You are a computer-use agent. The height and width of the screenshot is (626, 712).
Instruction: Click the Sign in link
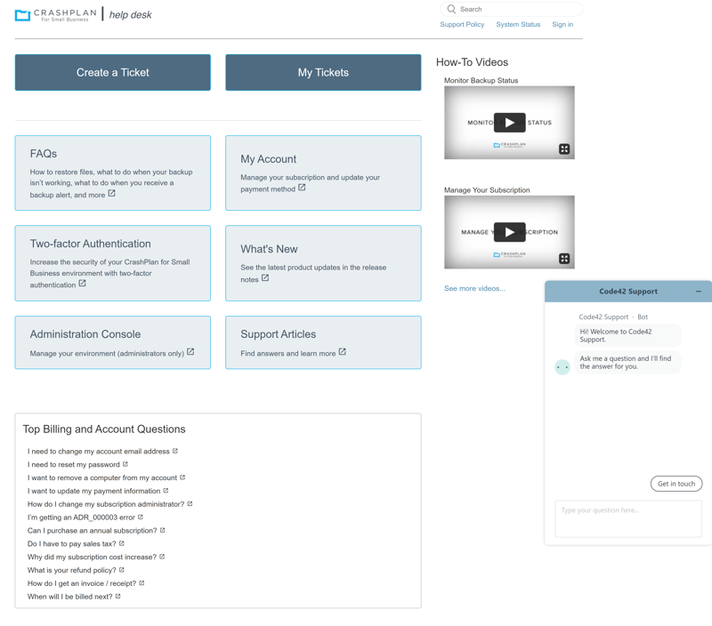click(562, 25)
